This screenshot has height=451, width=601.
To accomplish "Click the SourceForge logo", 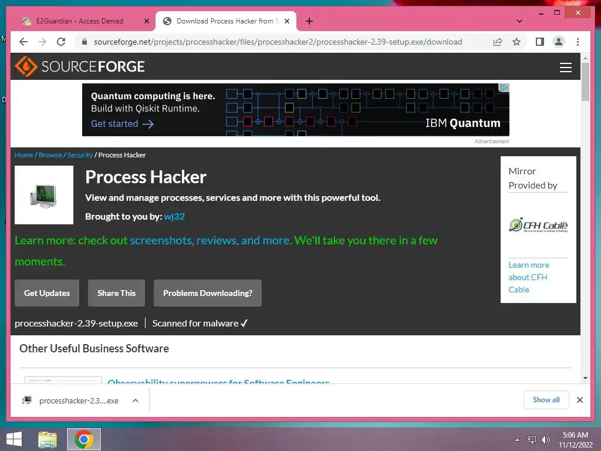I will 80,66.
